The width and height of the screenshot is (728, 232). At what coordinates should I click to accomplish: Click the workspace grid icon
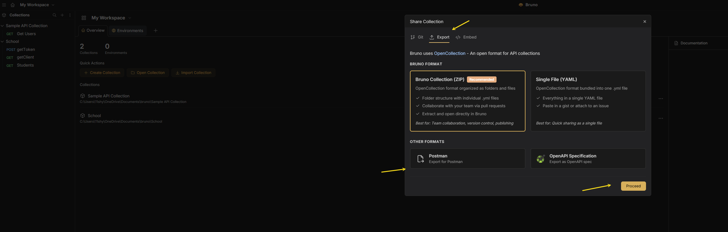coord(84,18)
